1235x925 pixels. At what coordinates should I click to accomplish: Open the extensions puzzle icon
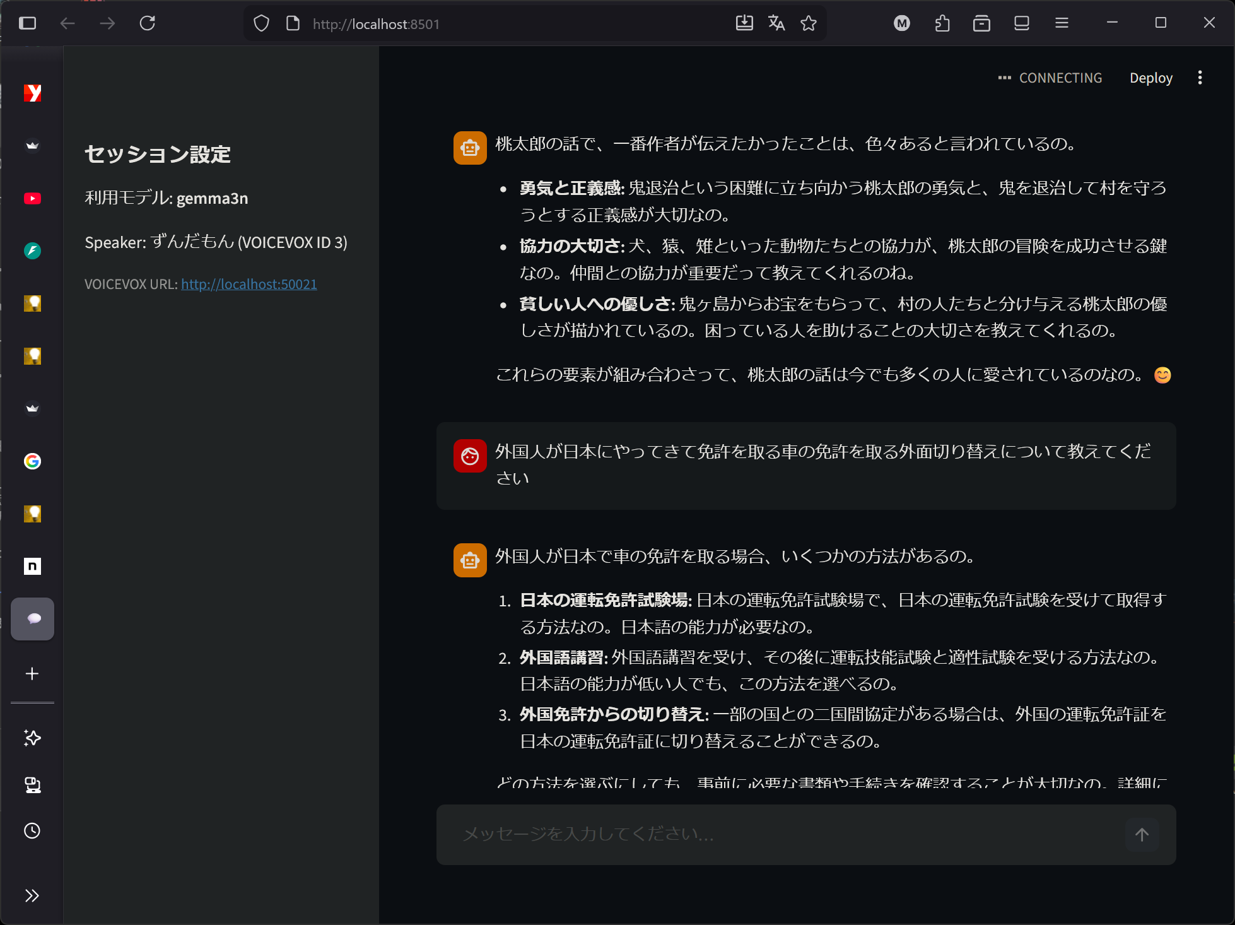point(942,23)
